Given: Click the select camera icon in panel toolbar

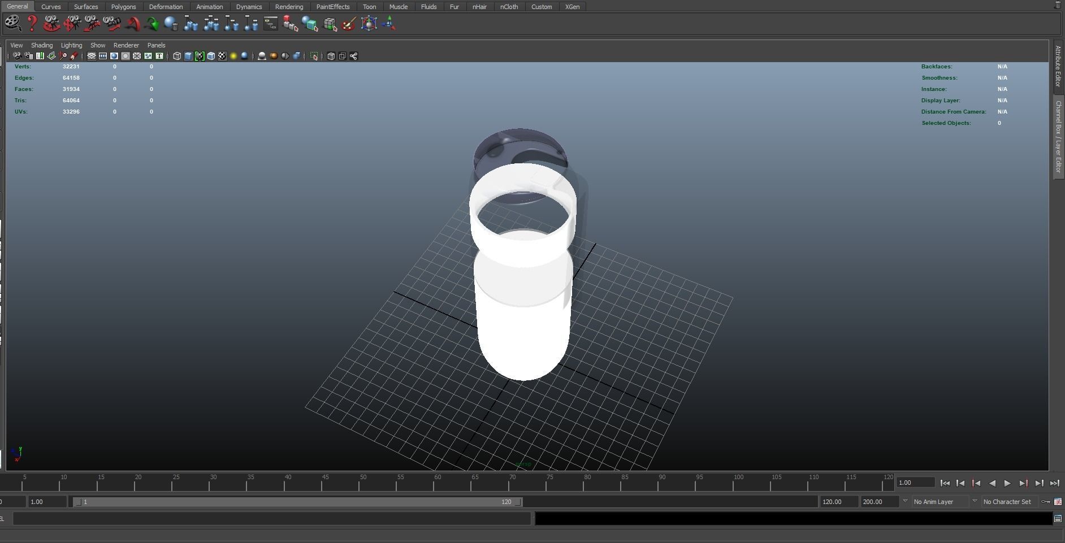Looking at the screenshot, I should pyautogui.click(x=17, y=56).
